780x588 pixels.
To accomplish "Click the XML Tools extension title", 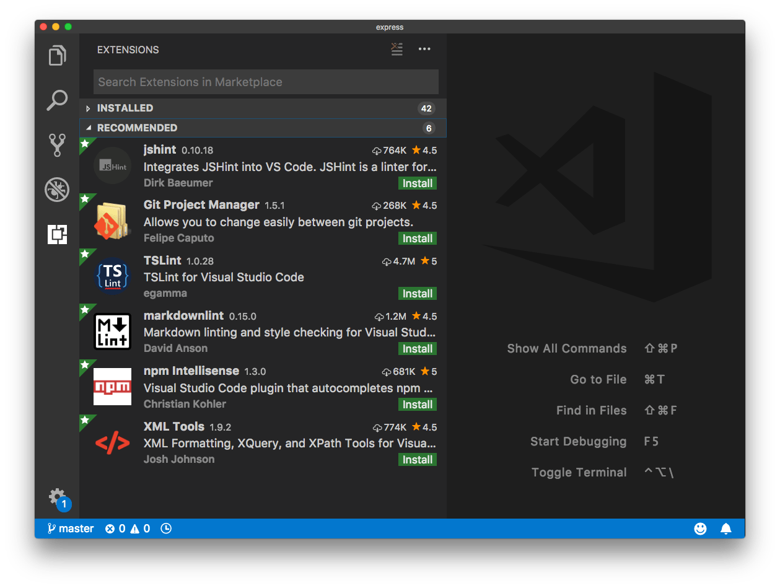I will (173, 426).
